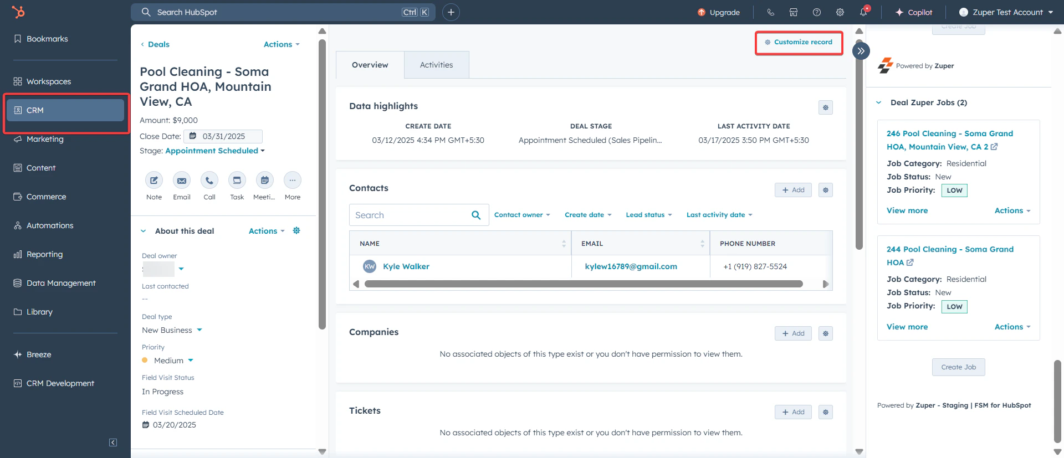Open Breeze in the sidebar
This screenshot has width=1064, height=458.
tap(32, 354)
